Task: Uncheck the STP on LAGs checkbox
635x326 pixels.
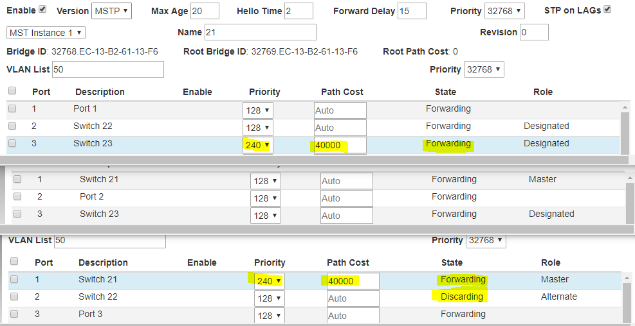Action: 607,10
